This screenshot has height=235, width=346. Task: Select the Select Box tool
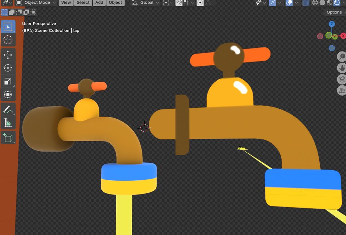[x=8, y=27]
